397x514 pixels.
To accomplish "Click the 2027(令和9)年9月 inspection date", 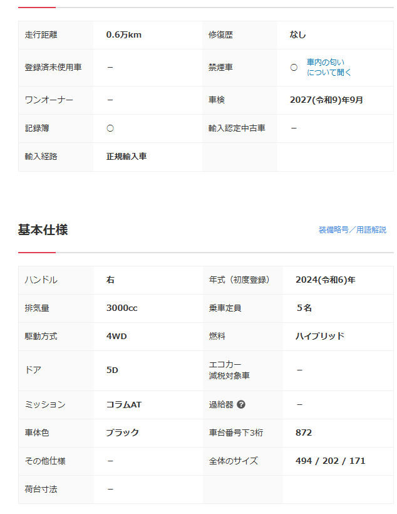I will tap(326, 100).
